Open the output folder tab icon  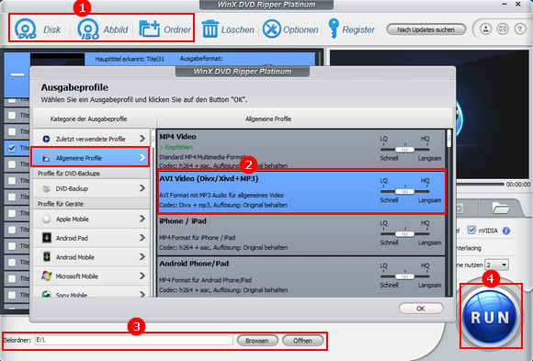coord(500,208)
